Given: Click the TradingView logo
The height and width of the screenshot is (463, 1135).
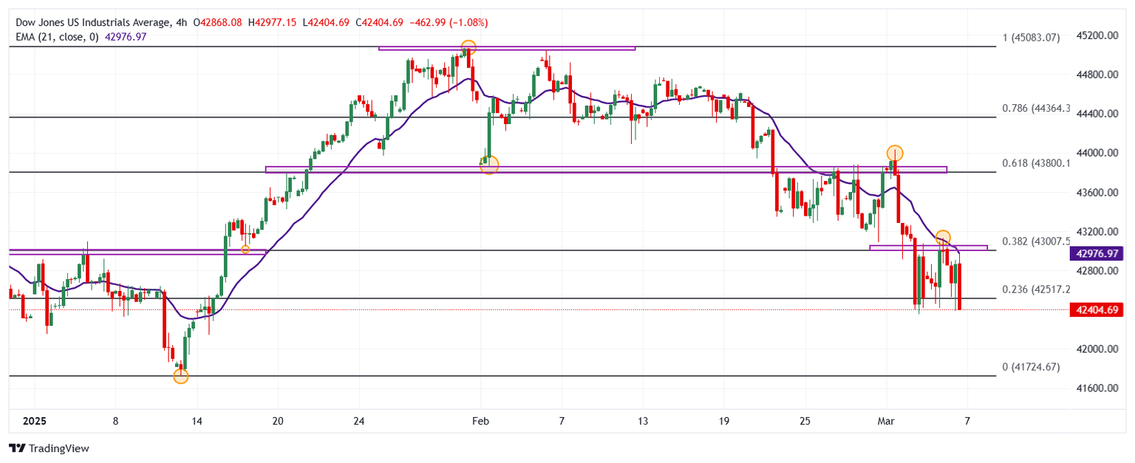Looking at the screenshot, I should coord(48,447).
